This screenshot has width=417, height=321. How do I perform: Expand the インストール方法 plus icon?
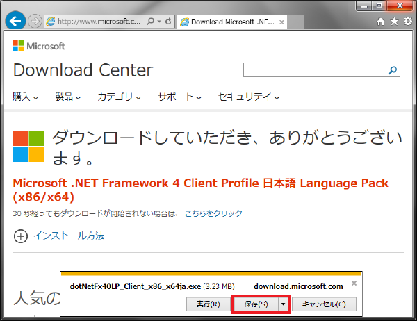(20, 236)
